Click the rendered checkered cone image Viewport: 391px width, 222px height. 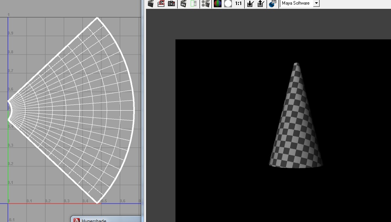pyautogui.click(x=296, y=116)
